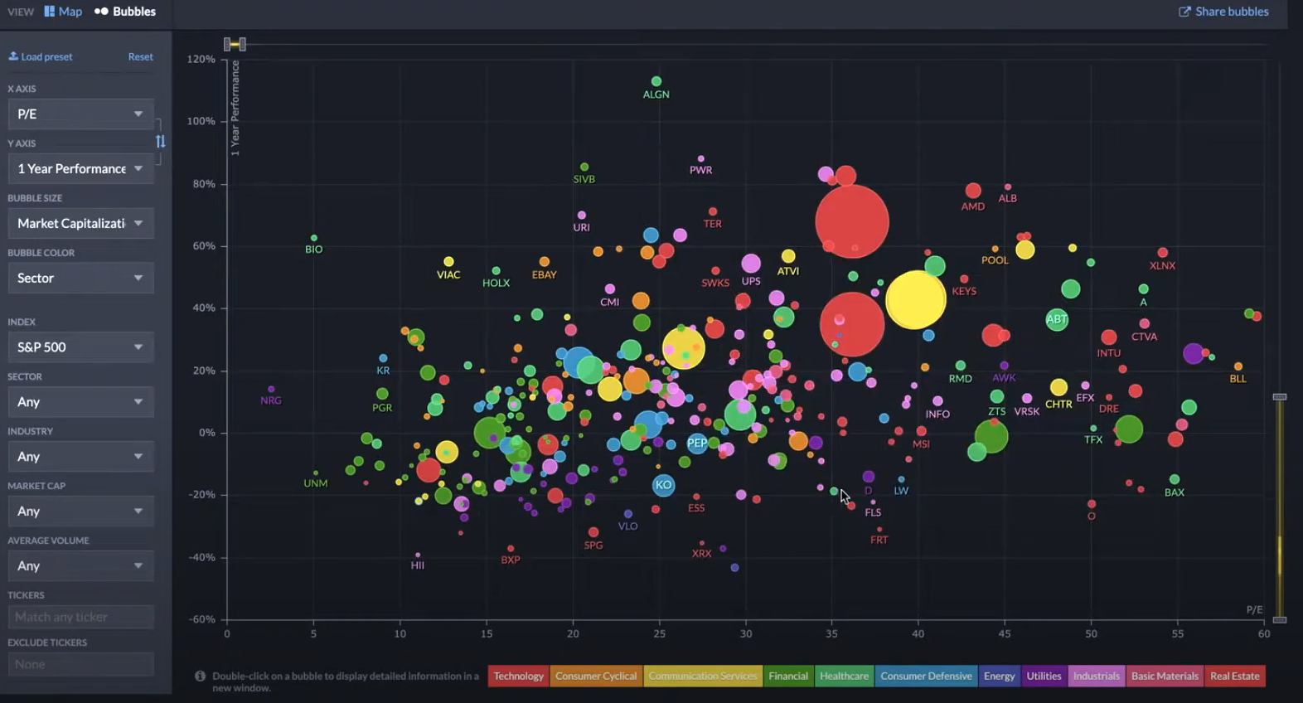Click the HII bubble
The width and height of the screenshot is (1303, 703).
tap(418, 555)
